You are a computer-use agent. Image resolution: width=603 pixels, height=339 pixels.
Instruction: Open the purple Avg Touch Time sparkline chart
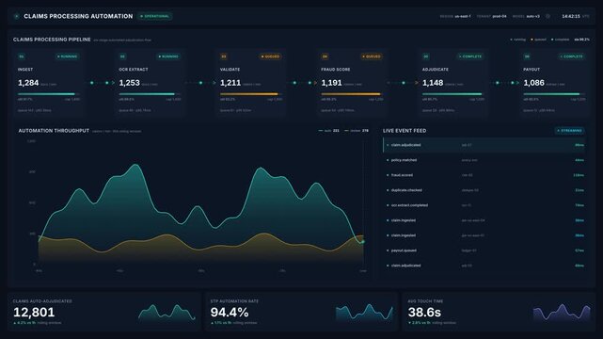562,312
